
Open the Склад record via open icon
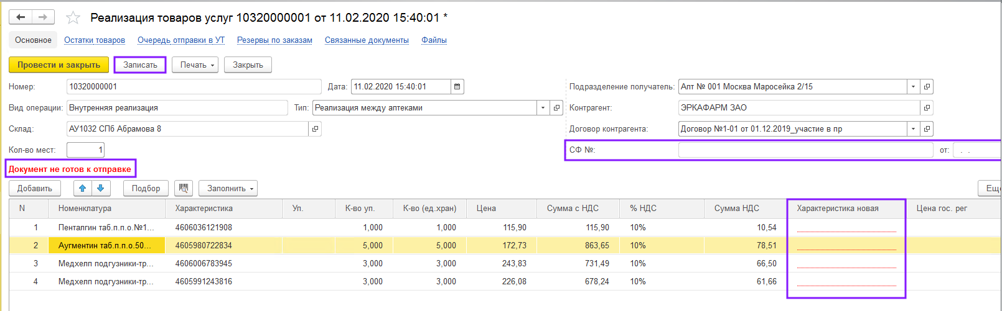[x=315, y=129]
